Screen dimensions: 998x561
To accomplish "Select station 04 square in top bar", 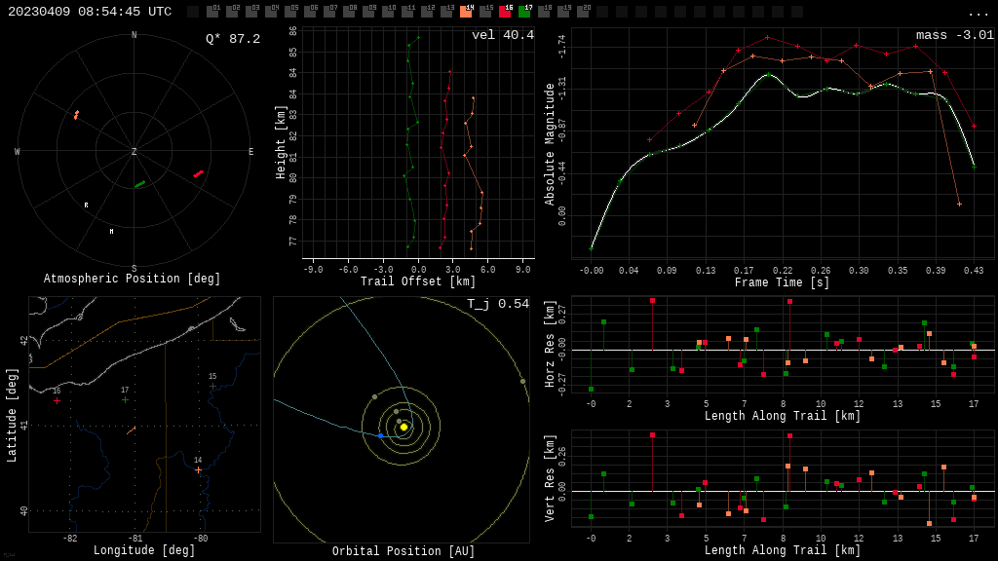I will [271, 12].
